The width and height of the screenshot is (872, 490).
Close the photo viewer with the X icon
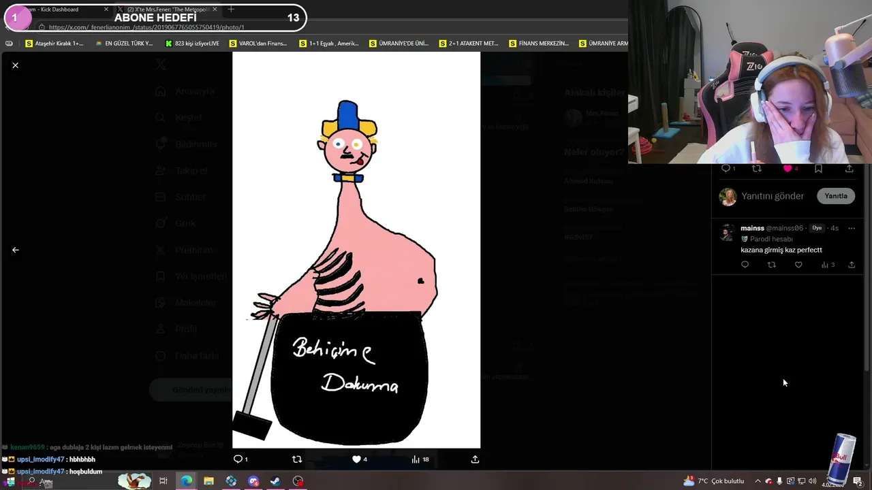pos(15,65)
